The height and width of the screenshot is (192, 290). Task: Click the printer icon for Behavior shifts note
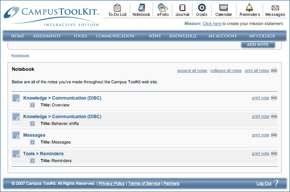(x=274, y=116)
